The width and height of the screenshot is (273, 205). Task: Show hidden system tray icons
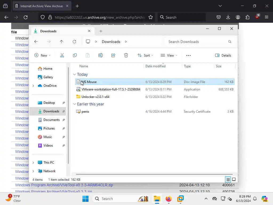[206, 199]
